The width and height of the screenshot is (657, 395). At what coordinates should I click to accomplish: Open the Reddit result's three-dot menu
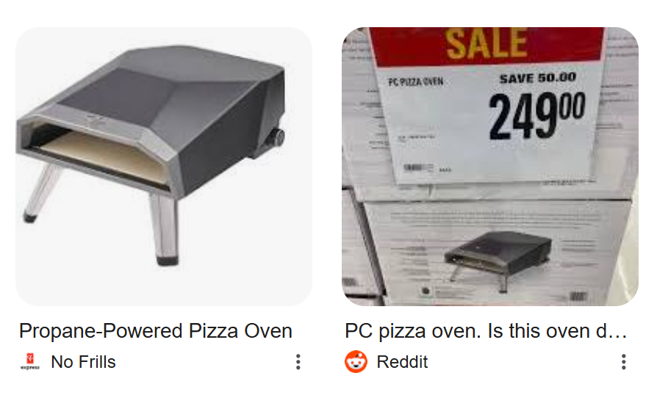click(623, 362)
